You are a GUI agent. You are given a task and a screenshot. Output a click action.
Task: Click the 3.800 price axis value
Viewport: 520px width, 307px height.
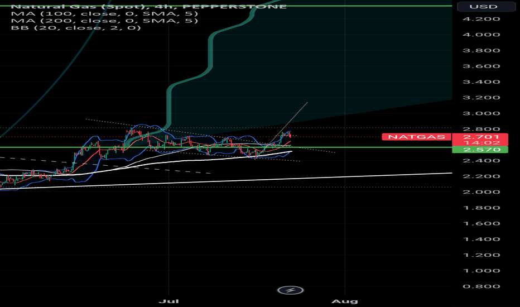click(x=481, y=50)
